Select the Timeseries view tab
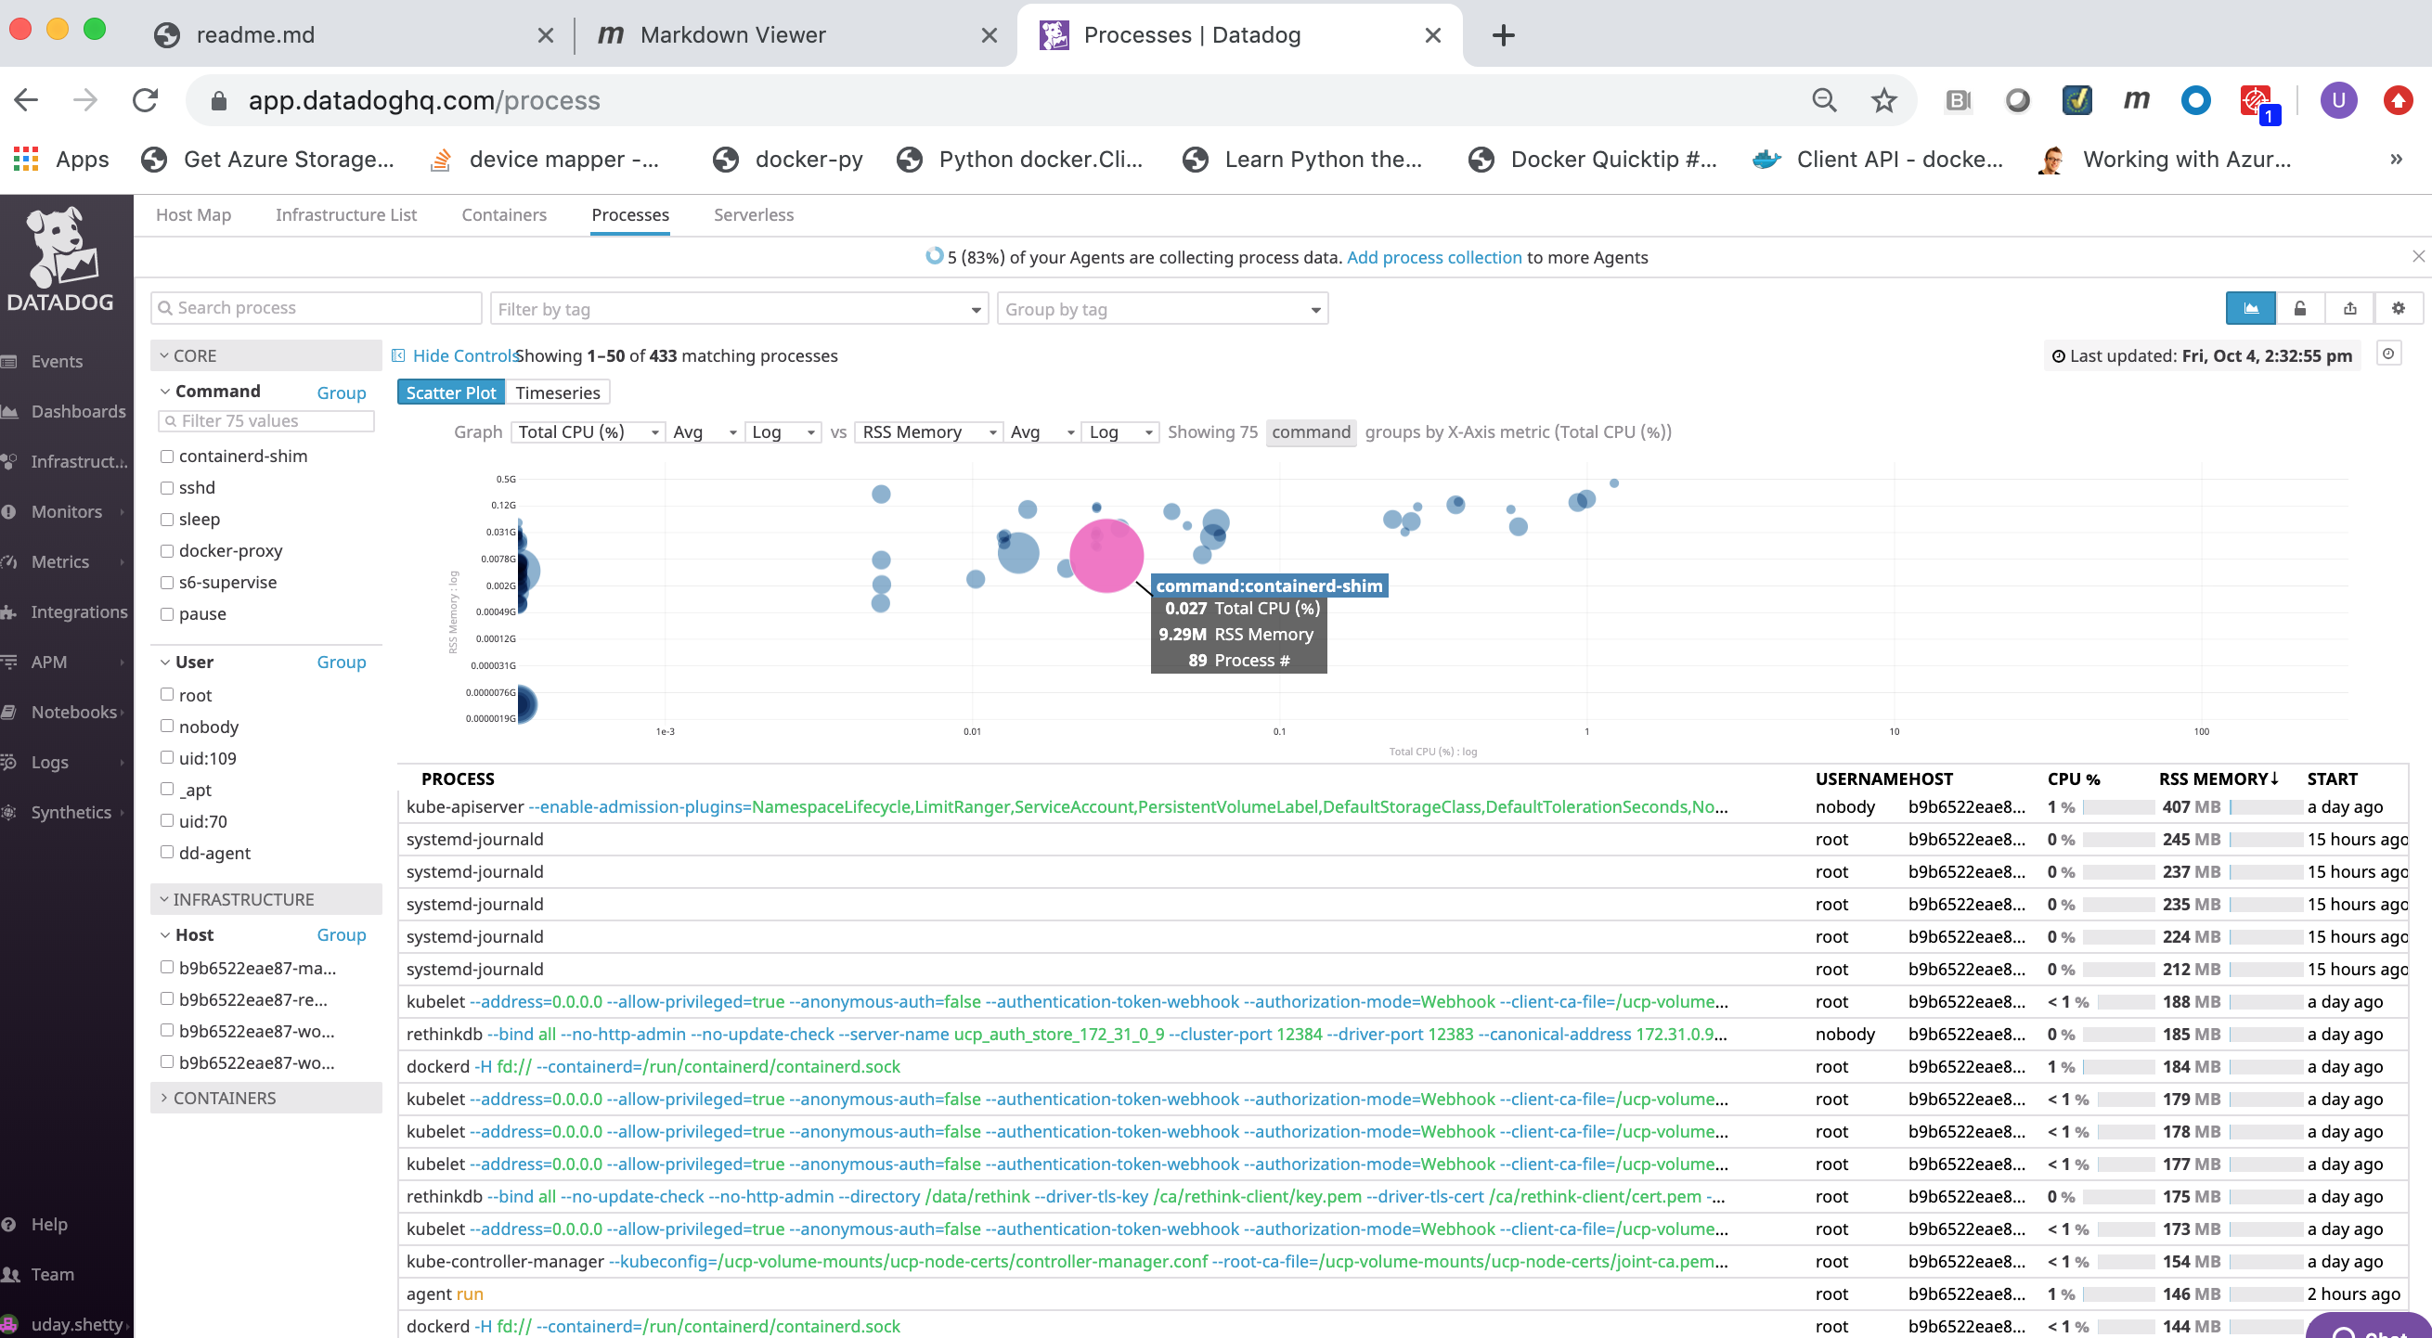 tap(557, 392)
